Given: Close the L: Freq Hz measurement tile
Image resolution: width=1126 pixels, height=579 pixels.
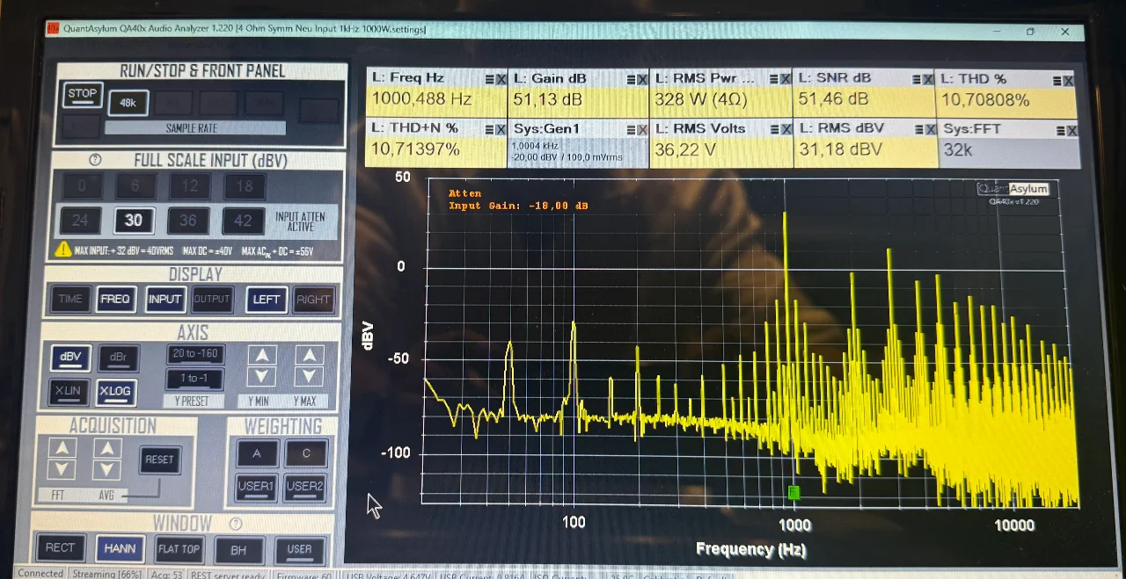Looking at the screenshot, I should pyautogui.click(x=501, y=79).
